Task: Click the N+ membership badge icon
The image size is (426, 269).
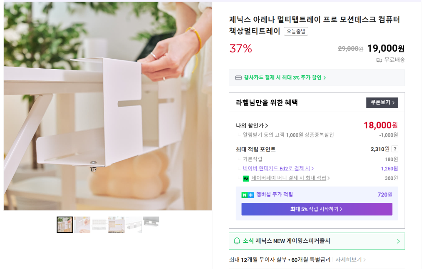Action: [248, 195]
